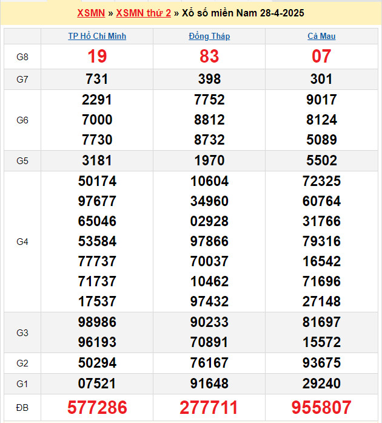
Task: Click G2 number 50294
Action: coord(97,363)
